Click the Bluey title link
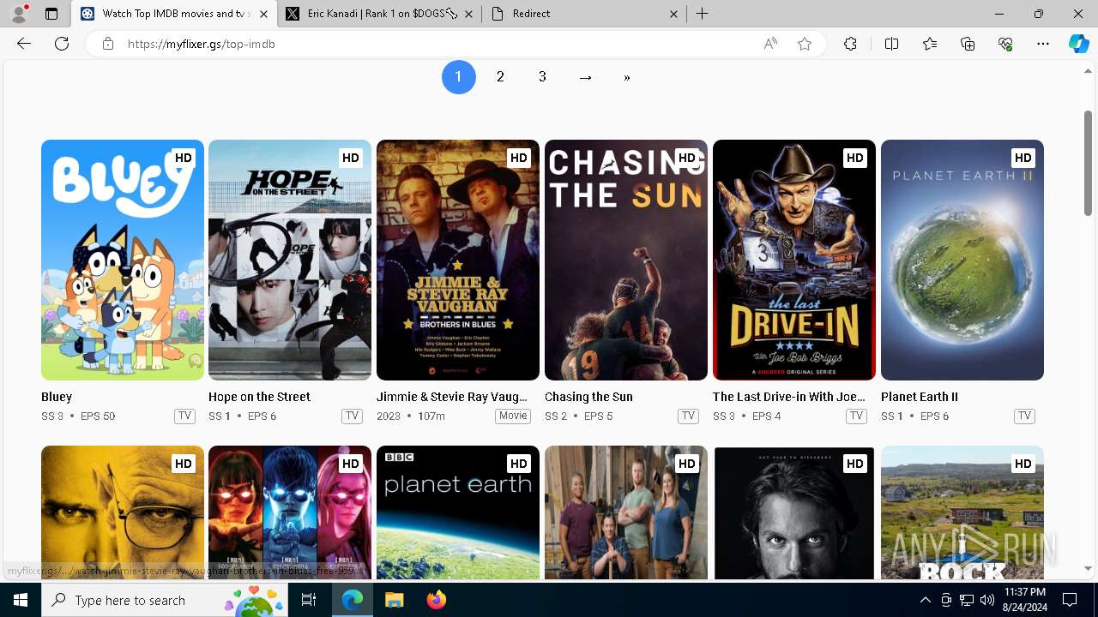This screenshot has width=1098, height=617. pos(57,397)
